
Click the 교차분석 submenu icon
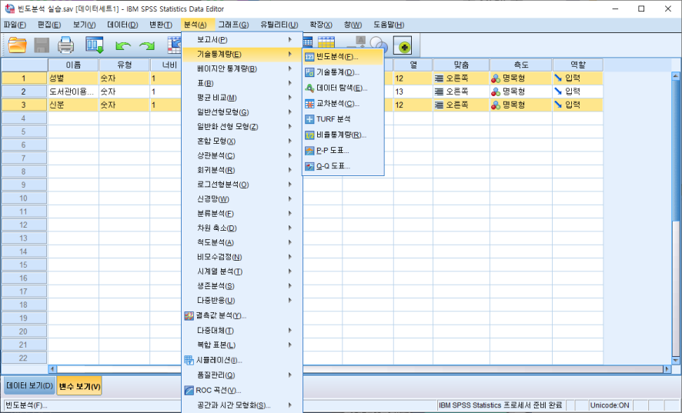tap(309, 104)
